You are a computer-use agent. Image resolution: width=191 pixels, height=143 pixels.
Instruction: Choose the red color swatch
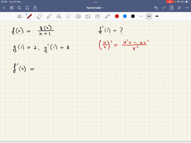pos(117,16)
